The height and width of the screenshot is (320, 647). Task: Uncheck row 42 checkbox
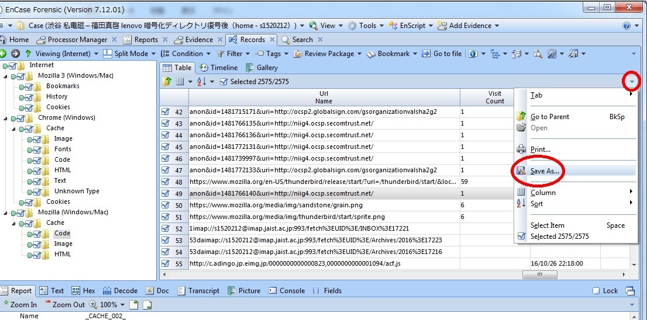(x=166, y=112)
